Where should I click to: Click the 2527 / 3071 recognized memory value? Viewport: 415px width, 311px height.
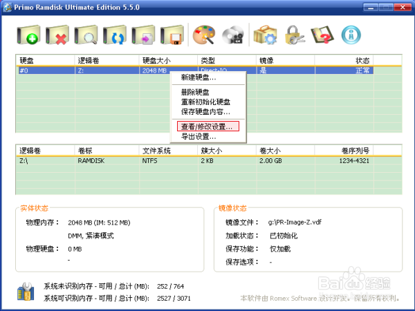click(174, 299)
